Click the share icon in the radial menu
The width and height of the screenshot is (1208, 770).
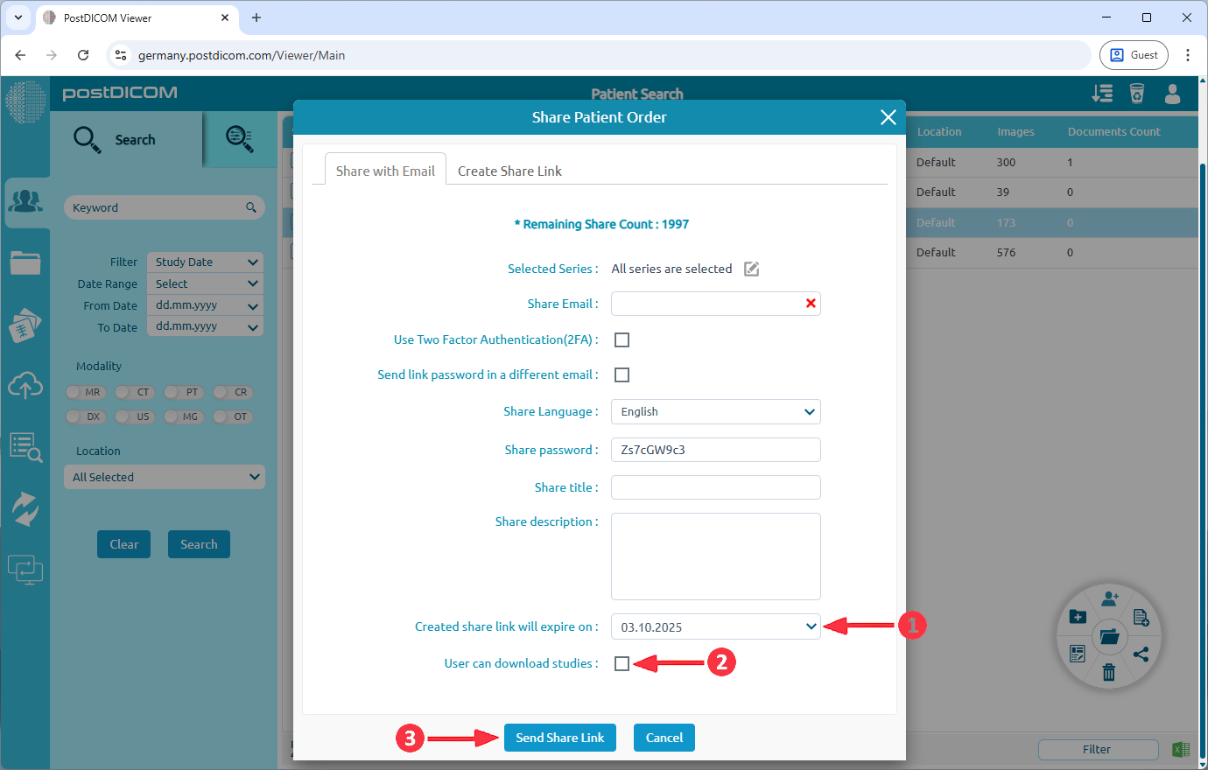[x=1142, y=654]
